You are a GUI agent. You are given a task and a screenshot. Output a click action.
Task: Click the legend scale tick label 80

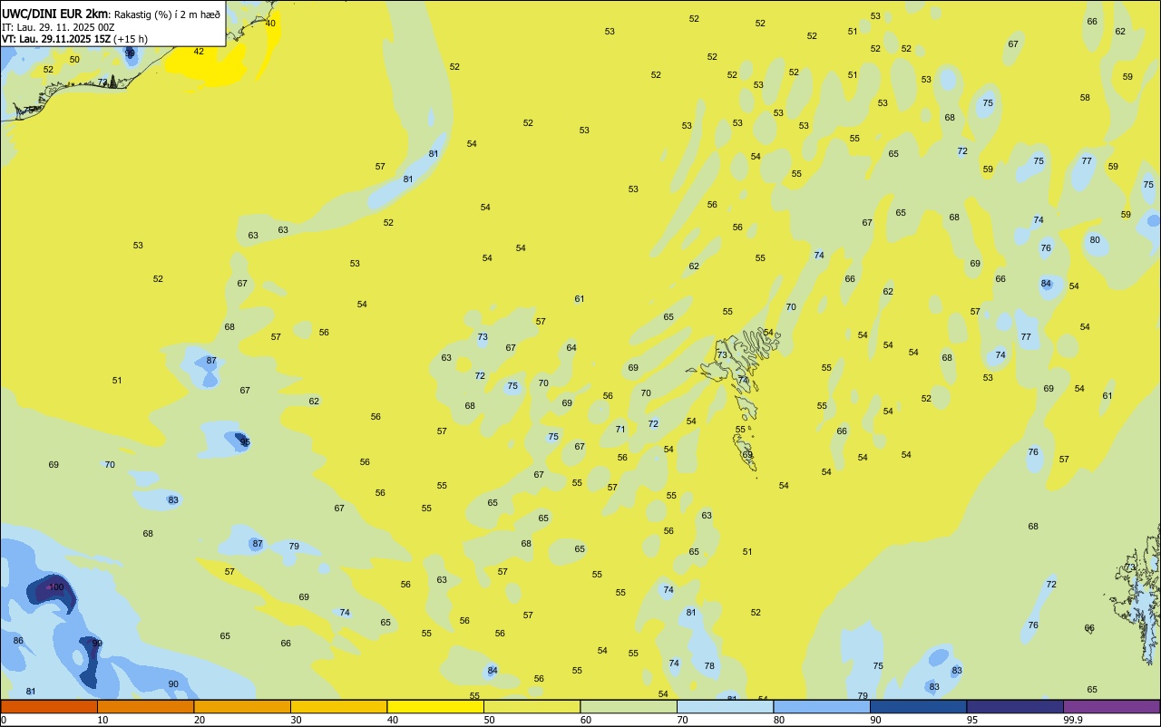[x=779, y=720]
